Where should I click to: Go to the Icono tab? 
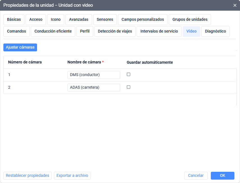[56, 20]
